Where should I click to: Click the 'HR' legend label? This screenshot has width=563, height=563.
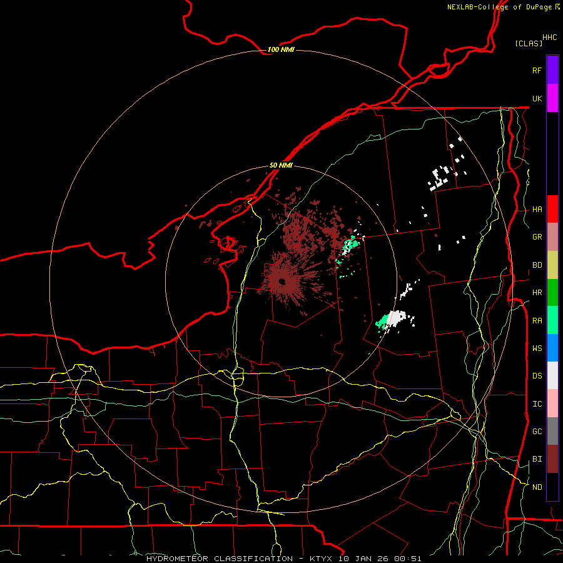pyautogui.click(x=537, y=293)
